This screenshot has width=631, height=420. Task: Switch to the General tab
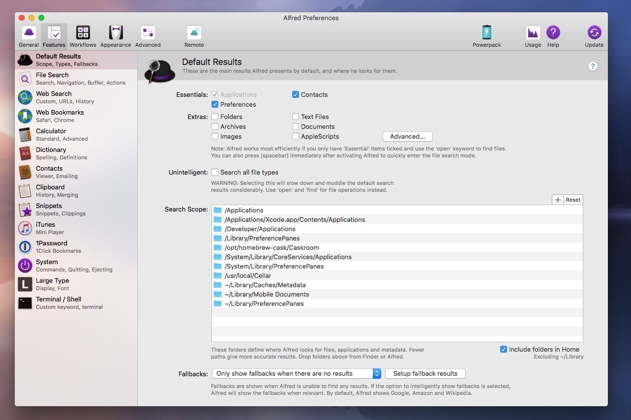pos(29,36)
